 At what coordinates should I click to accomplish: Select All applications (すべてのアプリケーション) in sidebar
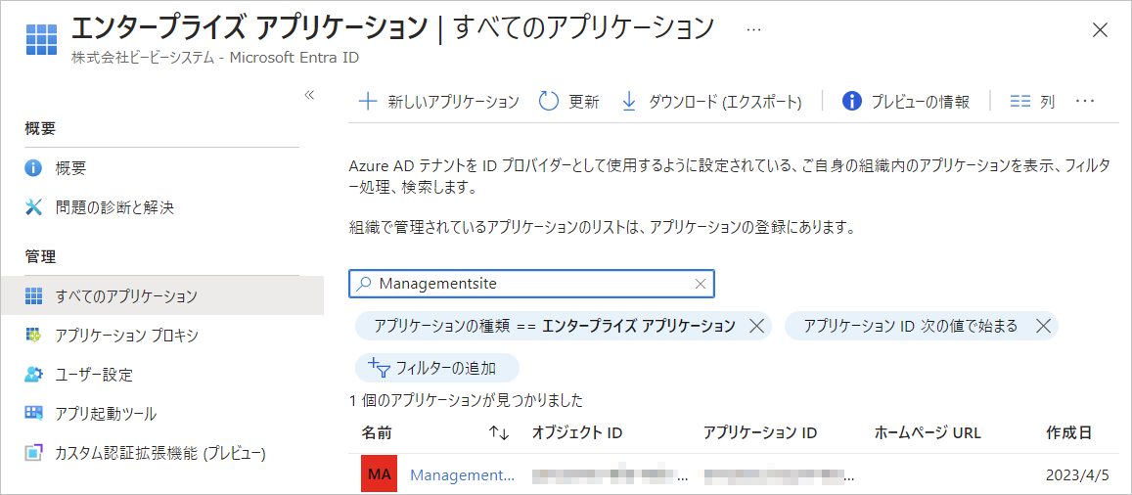pos(126,295)
